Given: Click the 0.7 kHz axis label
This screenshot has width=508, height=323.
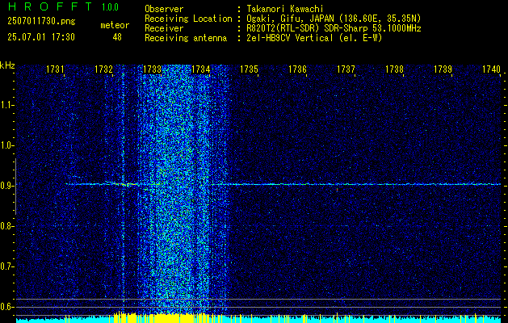Looking at the screenshot, I should coord(6,266).
